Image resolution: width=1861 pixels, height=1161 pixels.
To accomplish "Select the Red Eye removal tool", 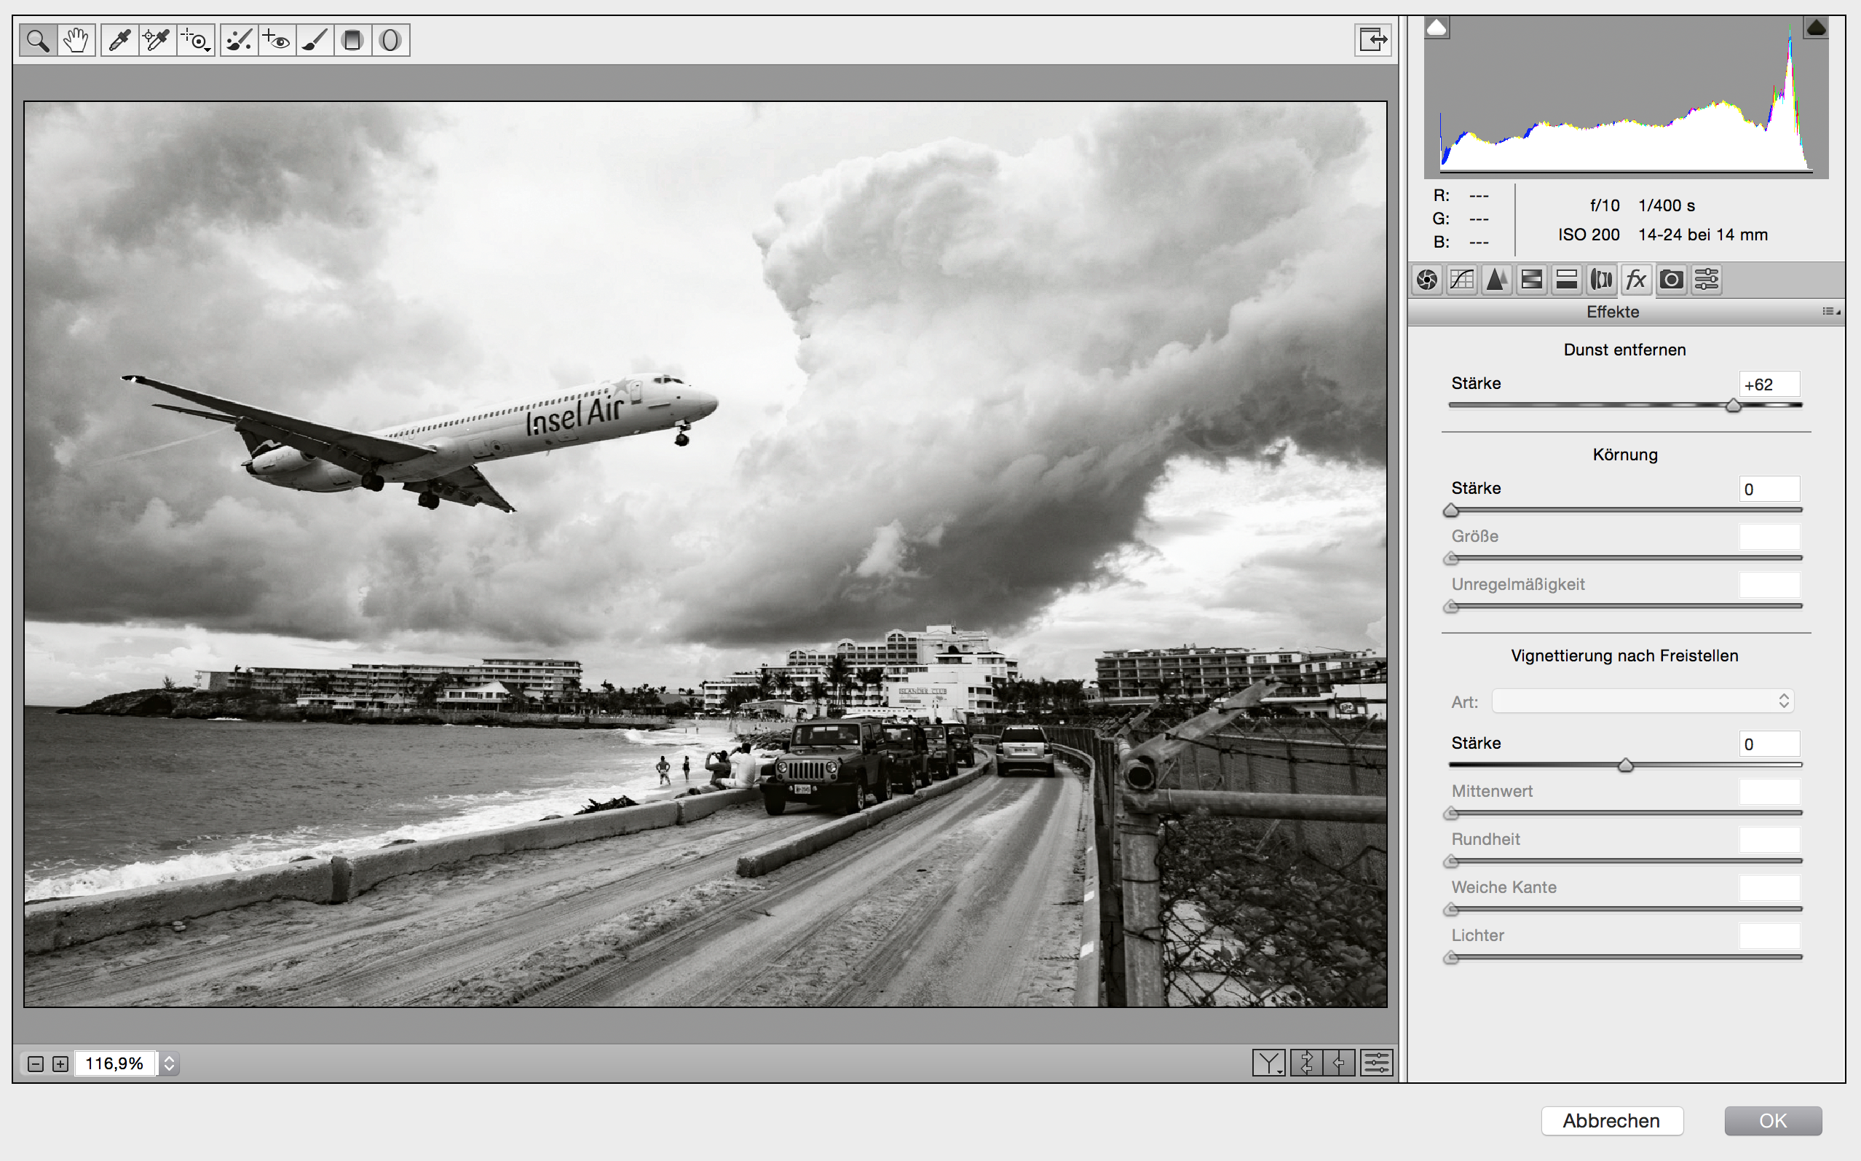I will pos(276,40).
